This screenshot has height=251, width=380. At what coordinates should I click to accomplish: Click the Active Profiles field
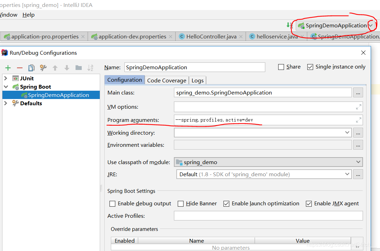(268, 216)
